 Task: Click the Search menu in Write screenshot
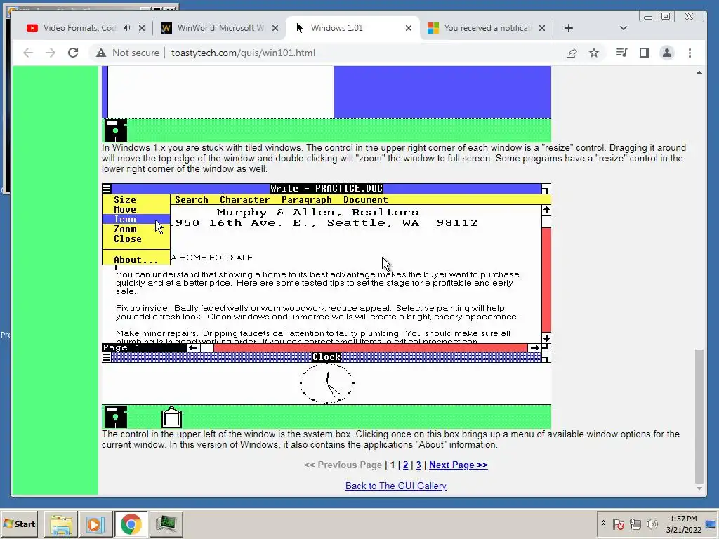click(191, 199)
